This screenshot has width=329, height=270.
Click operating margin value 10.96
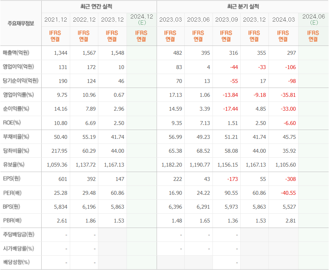89,95
